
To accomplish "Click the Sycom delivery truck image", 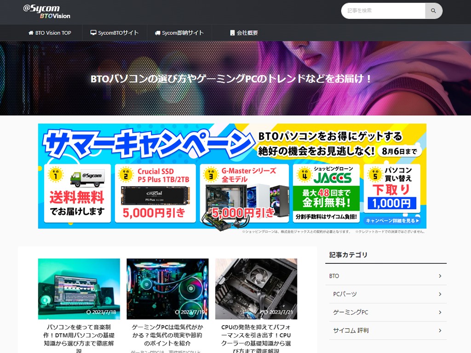I will tap(87, 178).
